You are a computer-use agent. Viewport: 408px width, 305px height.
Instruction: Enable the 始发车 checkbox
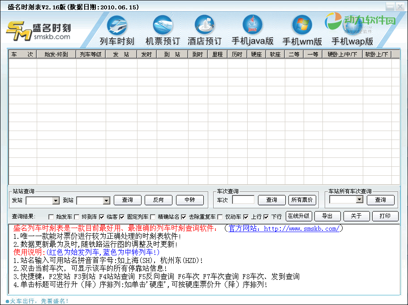point(51,217)
